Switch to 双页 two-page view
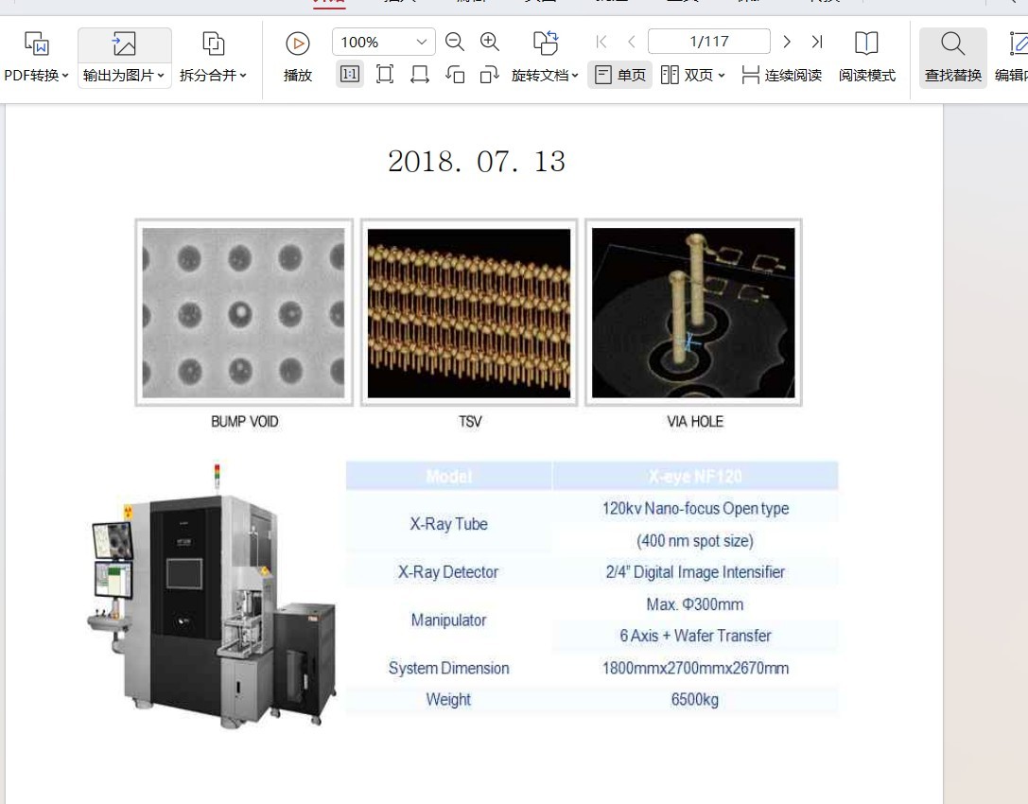The width and height of the screenshot is (1028, 804). [687, 75]
